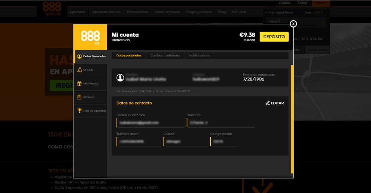Image resolution: width=371 pixels, height=193 pixels.
Task: Click the Poker tab at top
Action: click(x=302, y=3)
